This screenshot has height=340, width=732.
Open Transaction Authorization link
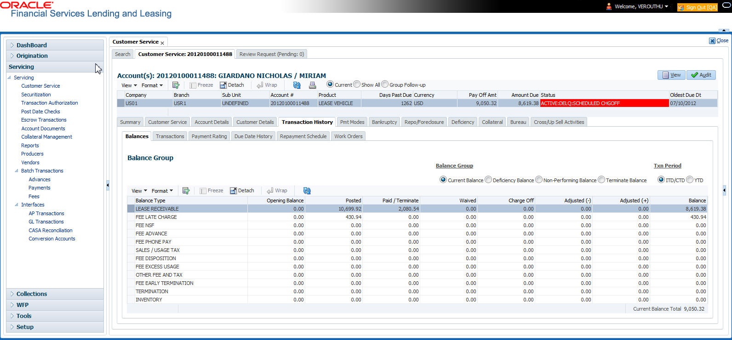pos(50,103)
